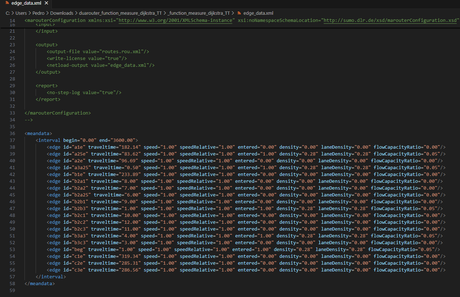The height and width of the screenshot is (297, 460).
Task: Click edge_data.xml in the breadcrumb path
Action: (258, 13)
